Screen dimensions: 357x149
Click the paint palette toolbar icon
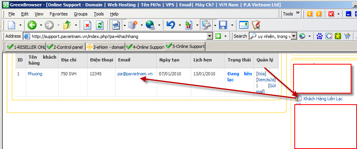(206, 25)
